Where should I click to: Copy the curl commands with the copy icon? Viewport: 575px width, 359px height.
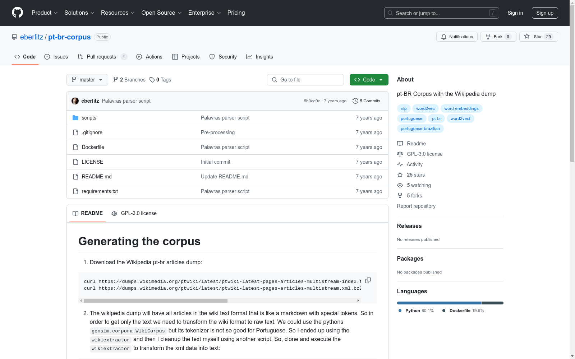point(368,280)
